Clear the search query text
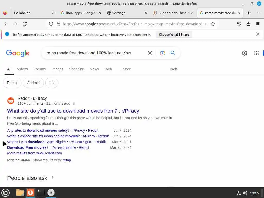264x198 pixels. pos(150,53)
